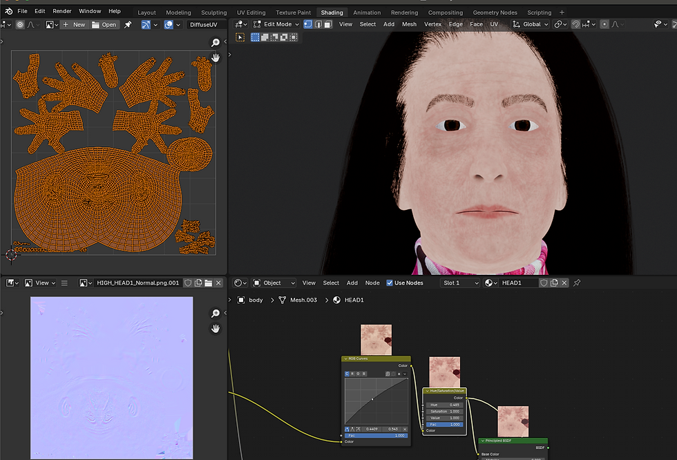Viewport: 677px width, 460px height.
Task: Click the Open image button
Action: point(104,25)
